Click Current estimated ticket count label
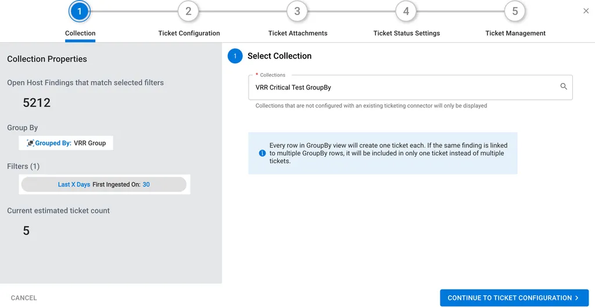Screen dimensions: 595x308 click(58, 211)
